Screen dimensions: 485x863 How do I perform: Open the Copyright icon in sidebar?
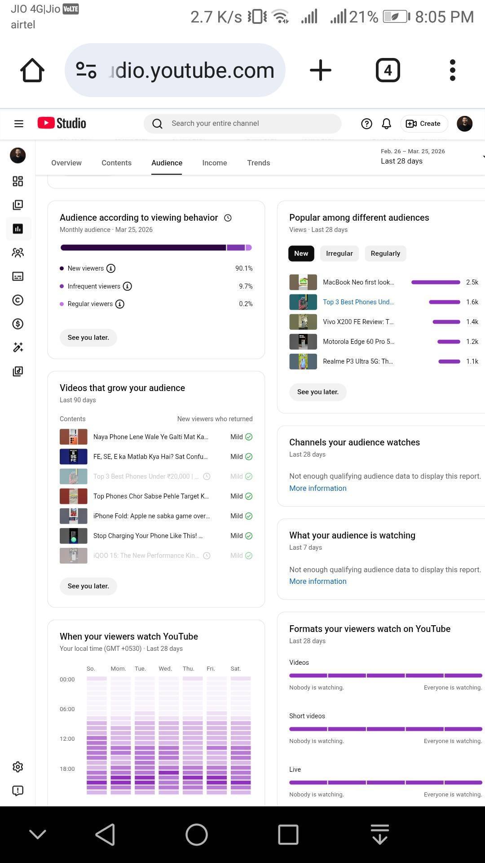[x=18, y=300]
